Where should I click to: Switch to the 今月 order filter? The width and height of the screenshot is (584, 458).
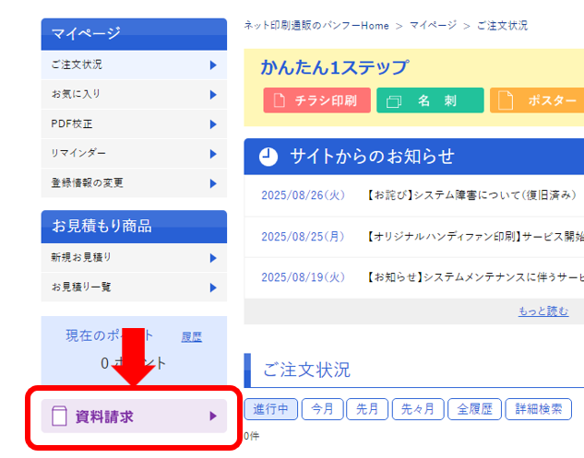pyautogui.click(x=323, y=409)
